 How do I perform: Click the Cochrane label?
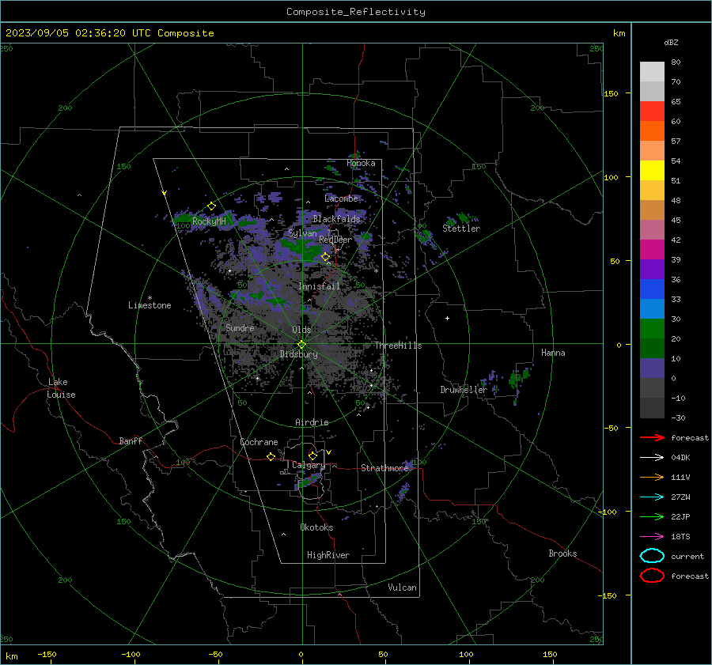(x=259, y=442)
